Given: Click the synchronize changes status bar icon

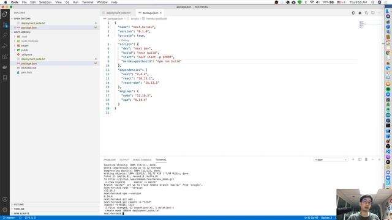Looking at the screenshot, I should [x=20, y=218].
